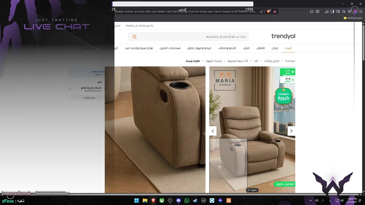Open the Brave Wallet icon
The height and width of the screenshot is (205, 365).
(338, 11)
